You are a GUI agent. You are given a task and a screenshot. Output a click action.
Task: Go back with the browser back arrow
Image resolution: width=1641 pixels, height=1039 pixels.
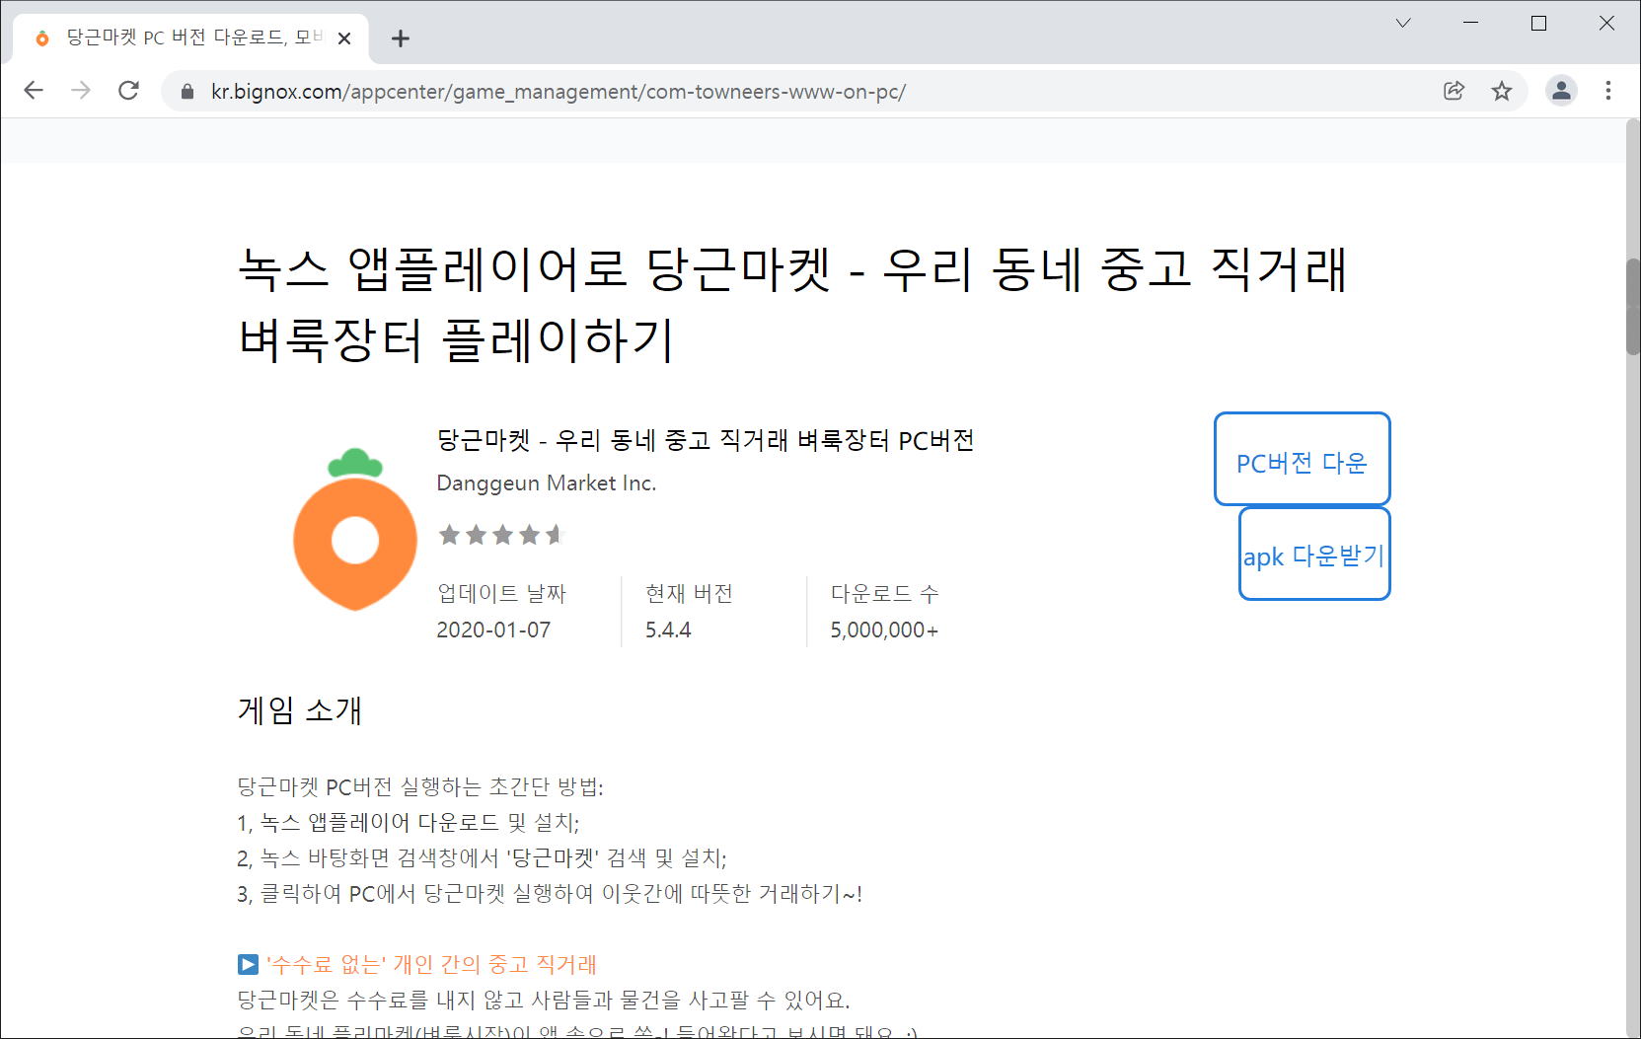coord(34,91)
